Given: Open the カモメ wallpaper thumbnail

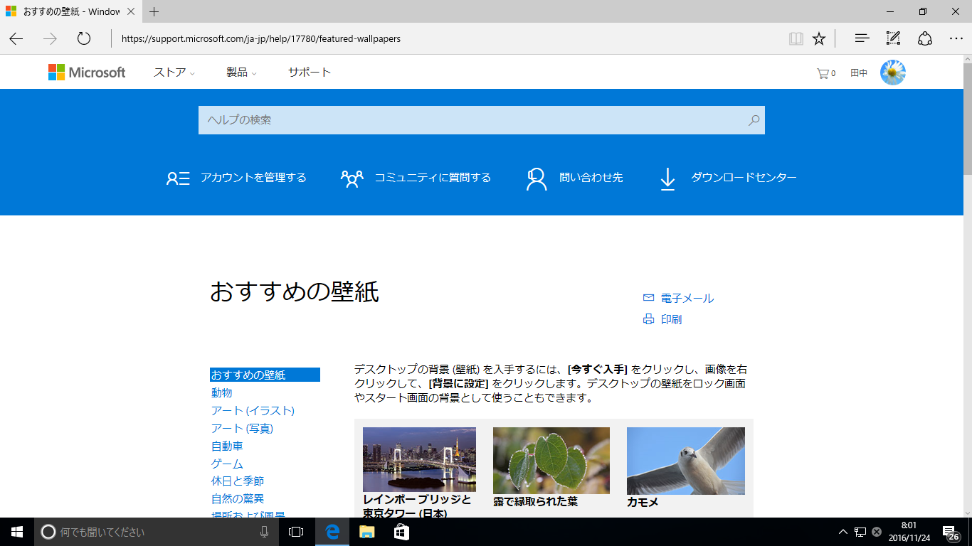Looking at the screenshot, I should click(x=685, y=460).
